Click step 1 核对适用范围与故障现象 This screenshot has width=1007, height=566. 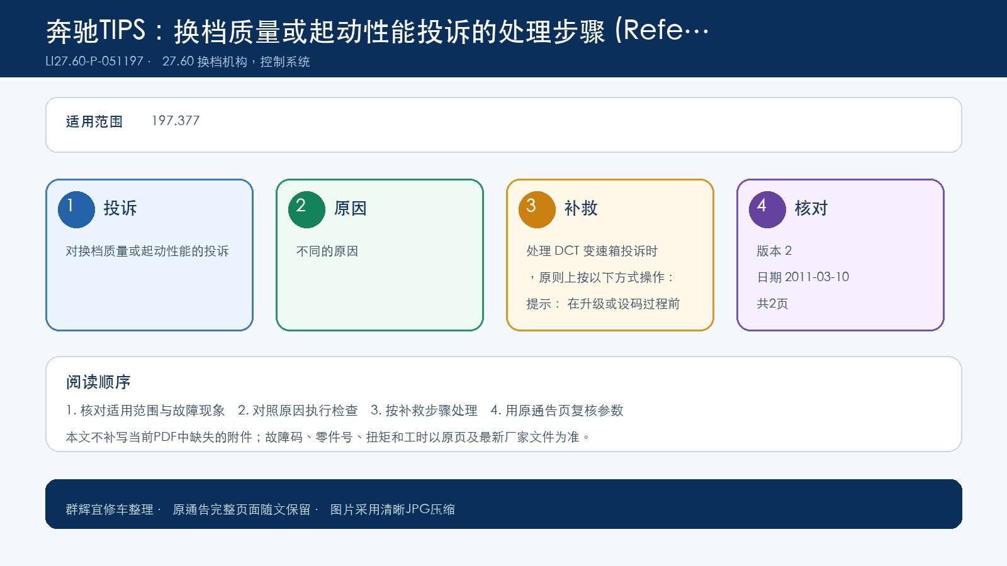point(145,411)
